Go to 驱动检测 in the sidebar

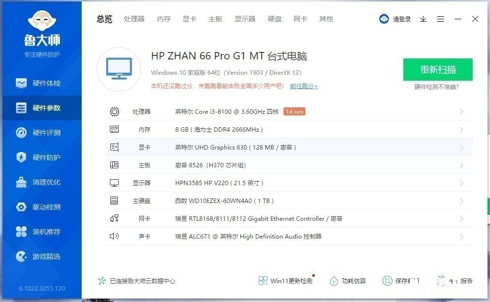coord(46,207)
